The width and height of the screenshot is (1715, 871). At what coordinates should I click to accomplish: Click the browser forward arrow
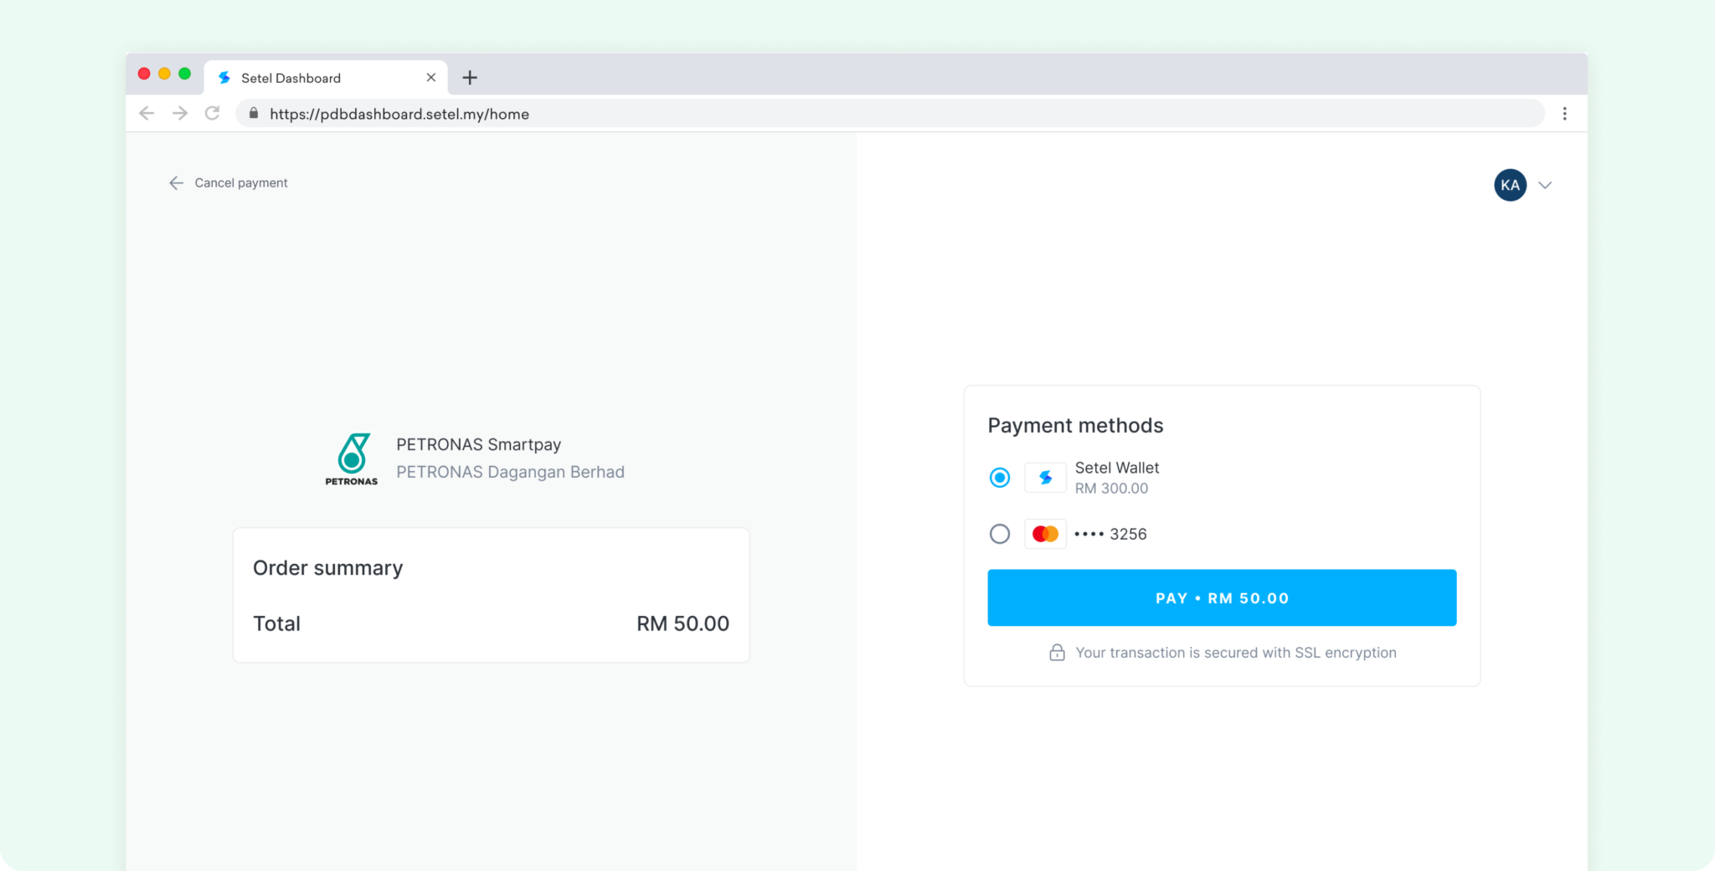[180, 114]
